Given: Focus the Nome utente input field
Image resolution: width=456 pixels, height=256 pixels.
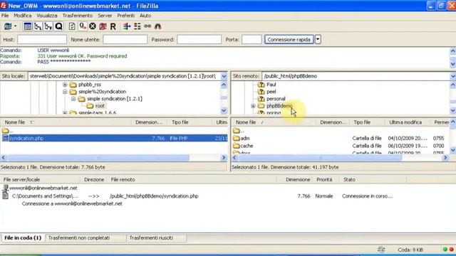Looking at the screenshot, I should 125,39.
